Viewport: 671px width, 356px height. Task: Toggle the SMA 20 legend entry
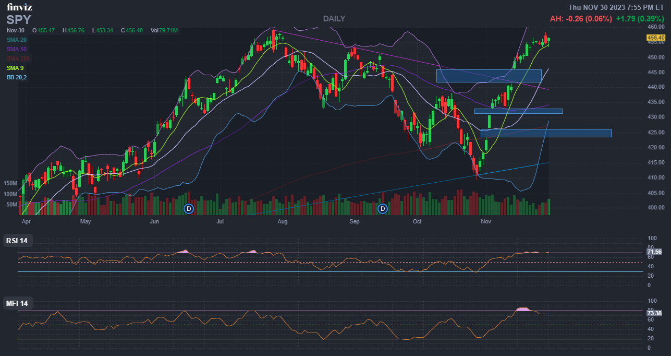17,40
